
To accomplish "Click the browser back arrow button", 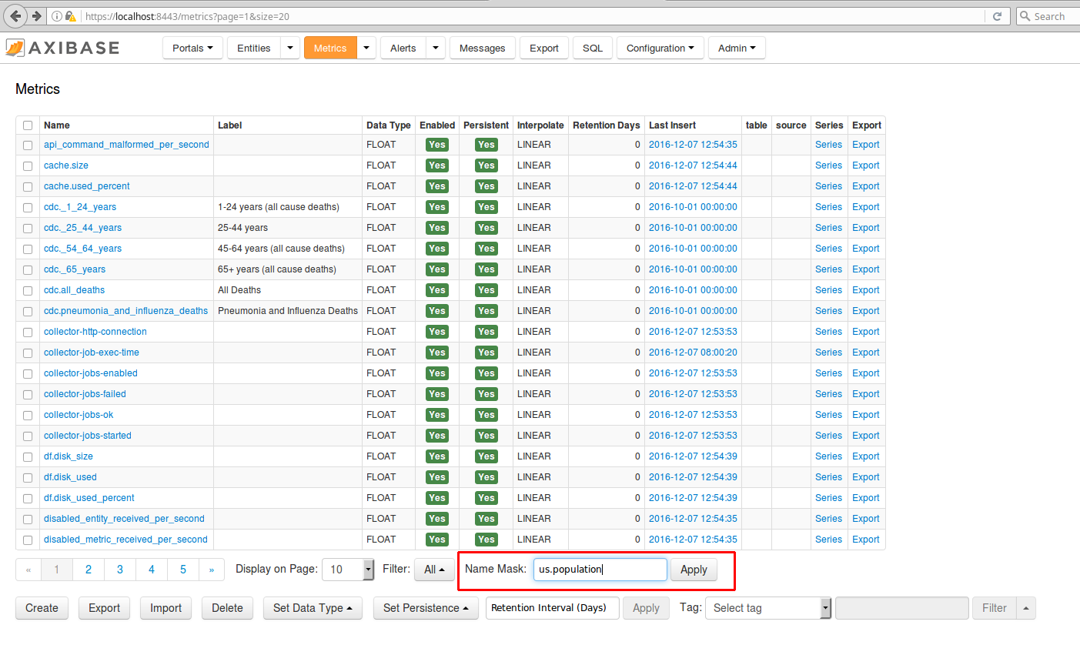I will point(15,15).
